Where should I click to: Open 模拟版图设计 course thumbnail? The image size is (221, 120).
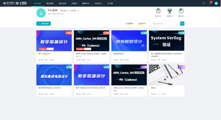point(129,41)
